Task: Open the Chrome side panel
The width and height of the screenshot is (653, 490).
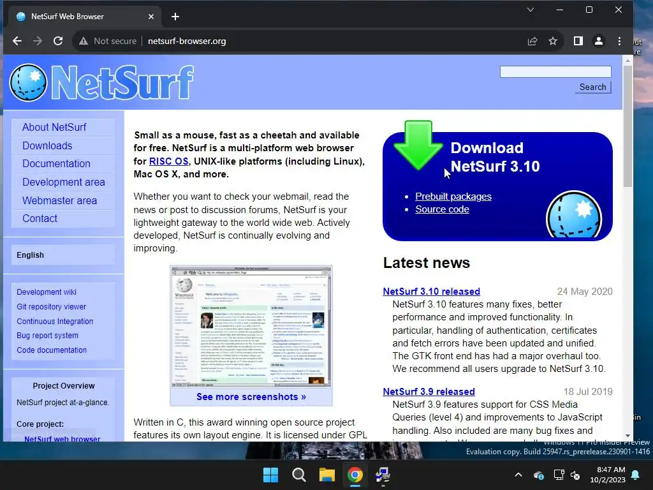Action: point(578,41)
